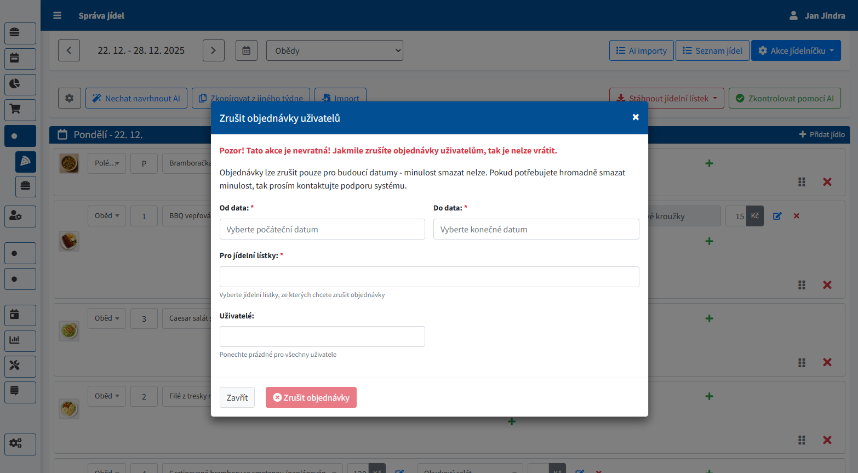Screen dimensions: 858x473
Task: Go to the previous week arrow
Action: [69, 50]
